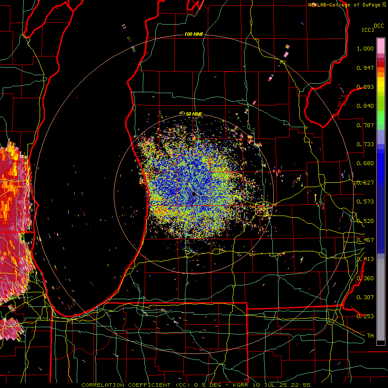Click the 100 NMI range ring label
This screenshot has width=388, height=388.
(194, 34)
